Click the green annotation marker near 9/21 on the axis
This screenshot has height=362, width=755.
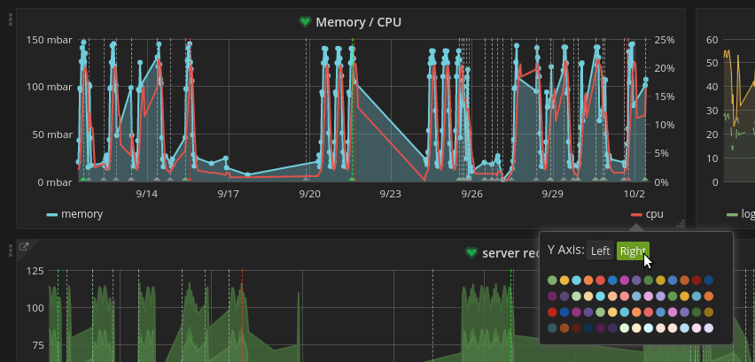coord(352,180)
